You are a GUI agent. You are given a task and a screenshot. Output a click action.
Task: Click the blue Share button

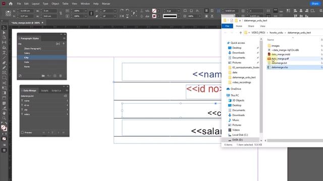tap(315, 4)
